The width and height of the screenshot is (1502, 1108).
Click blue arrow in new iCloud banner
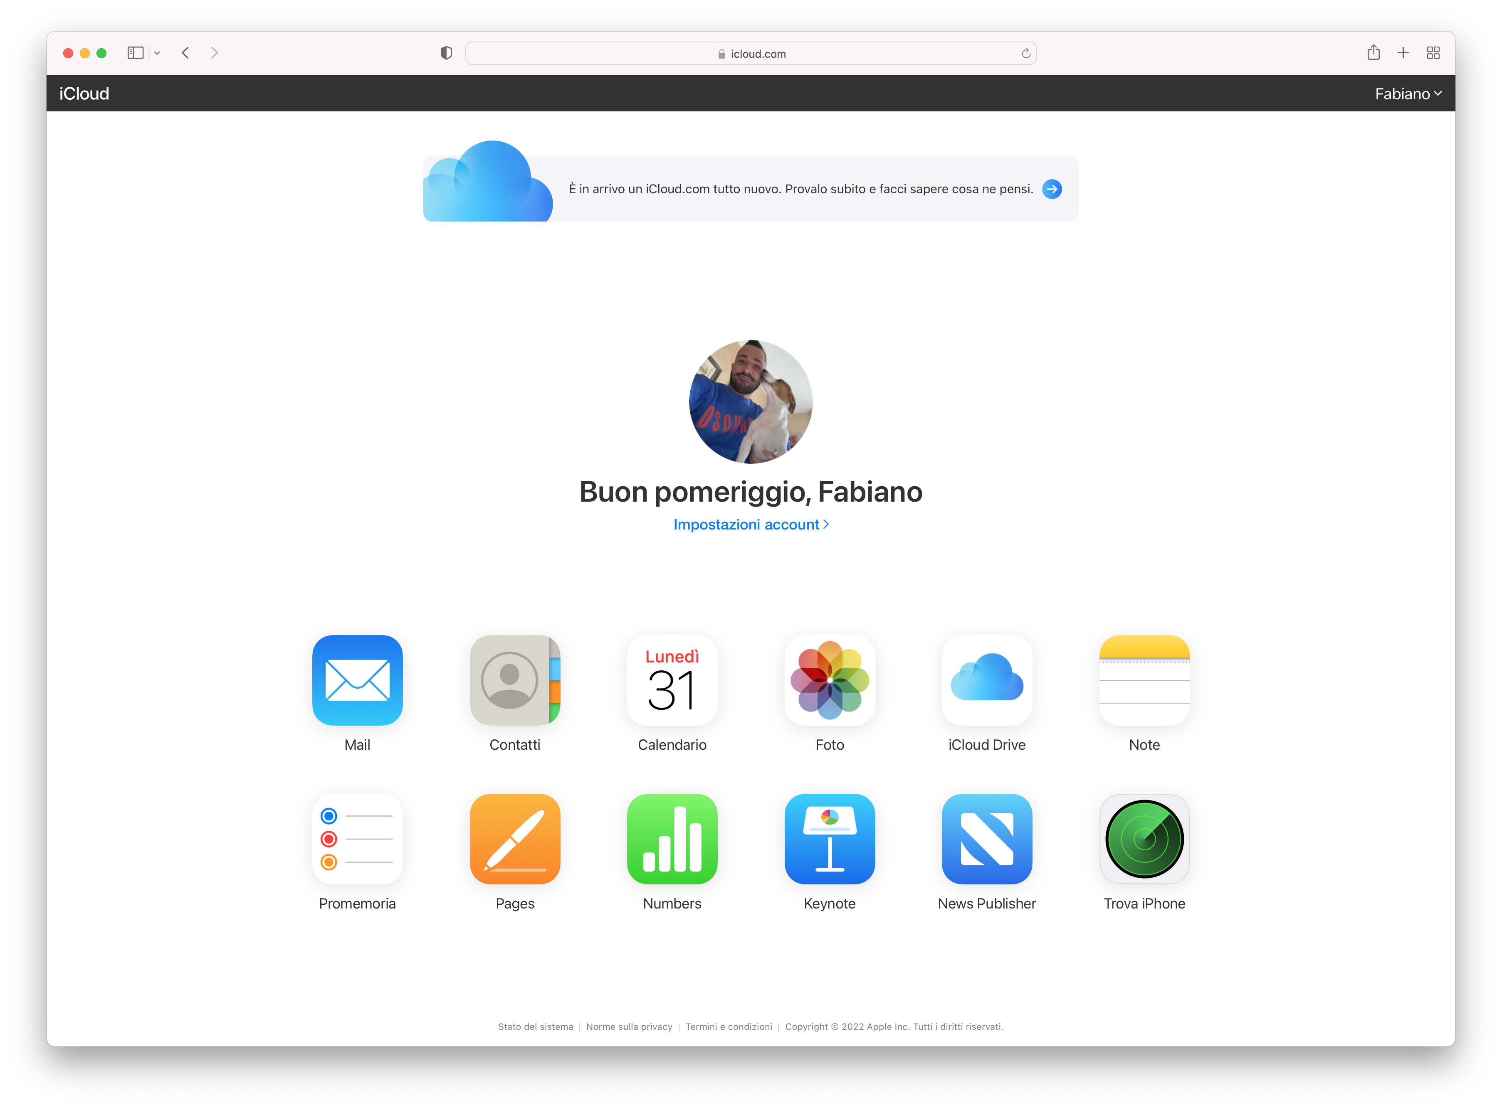[x=1052, y=189]
